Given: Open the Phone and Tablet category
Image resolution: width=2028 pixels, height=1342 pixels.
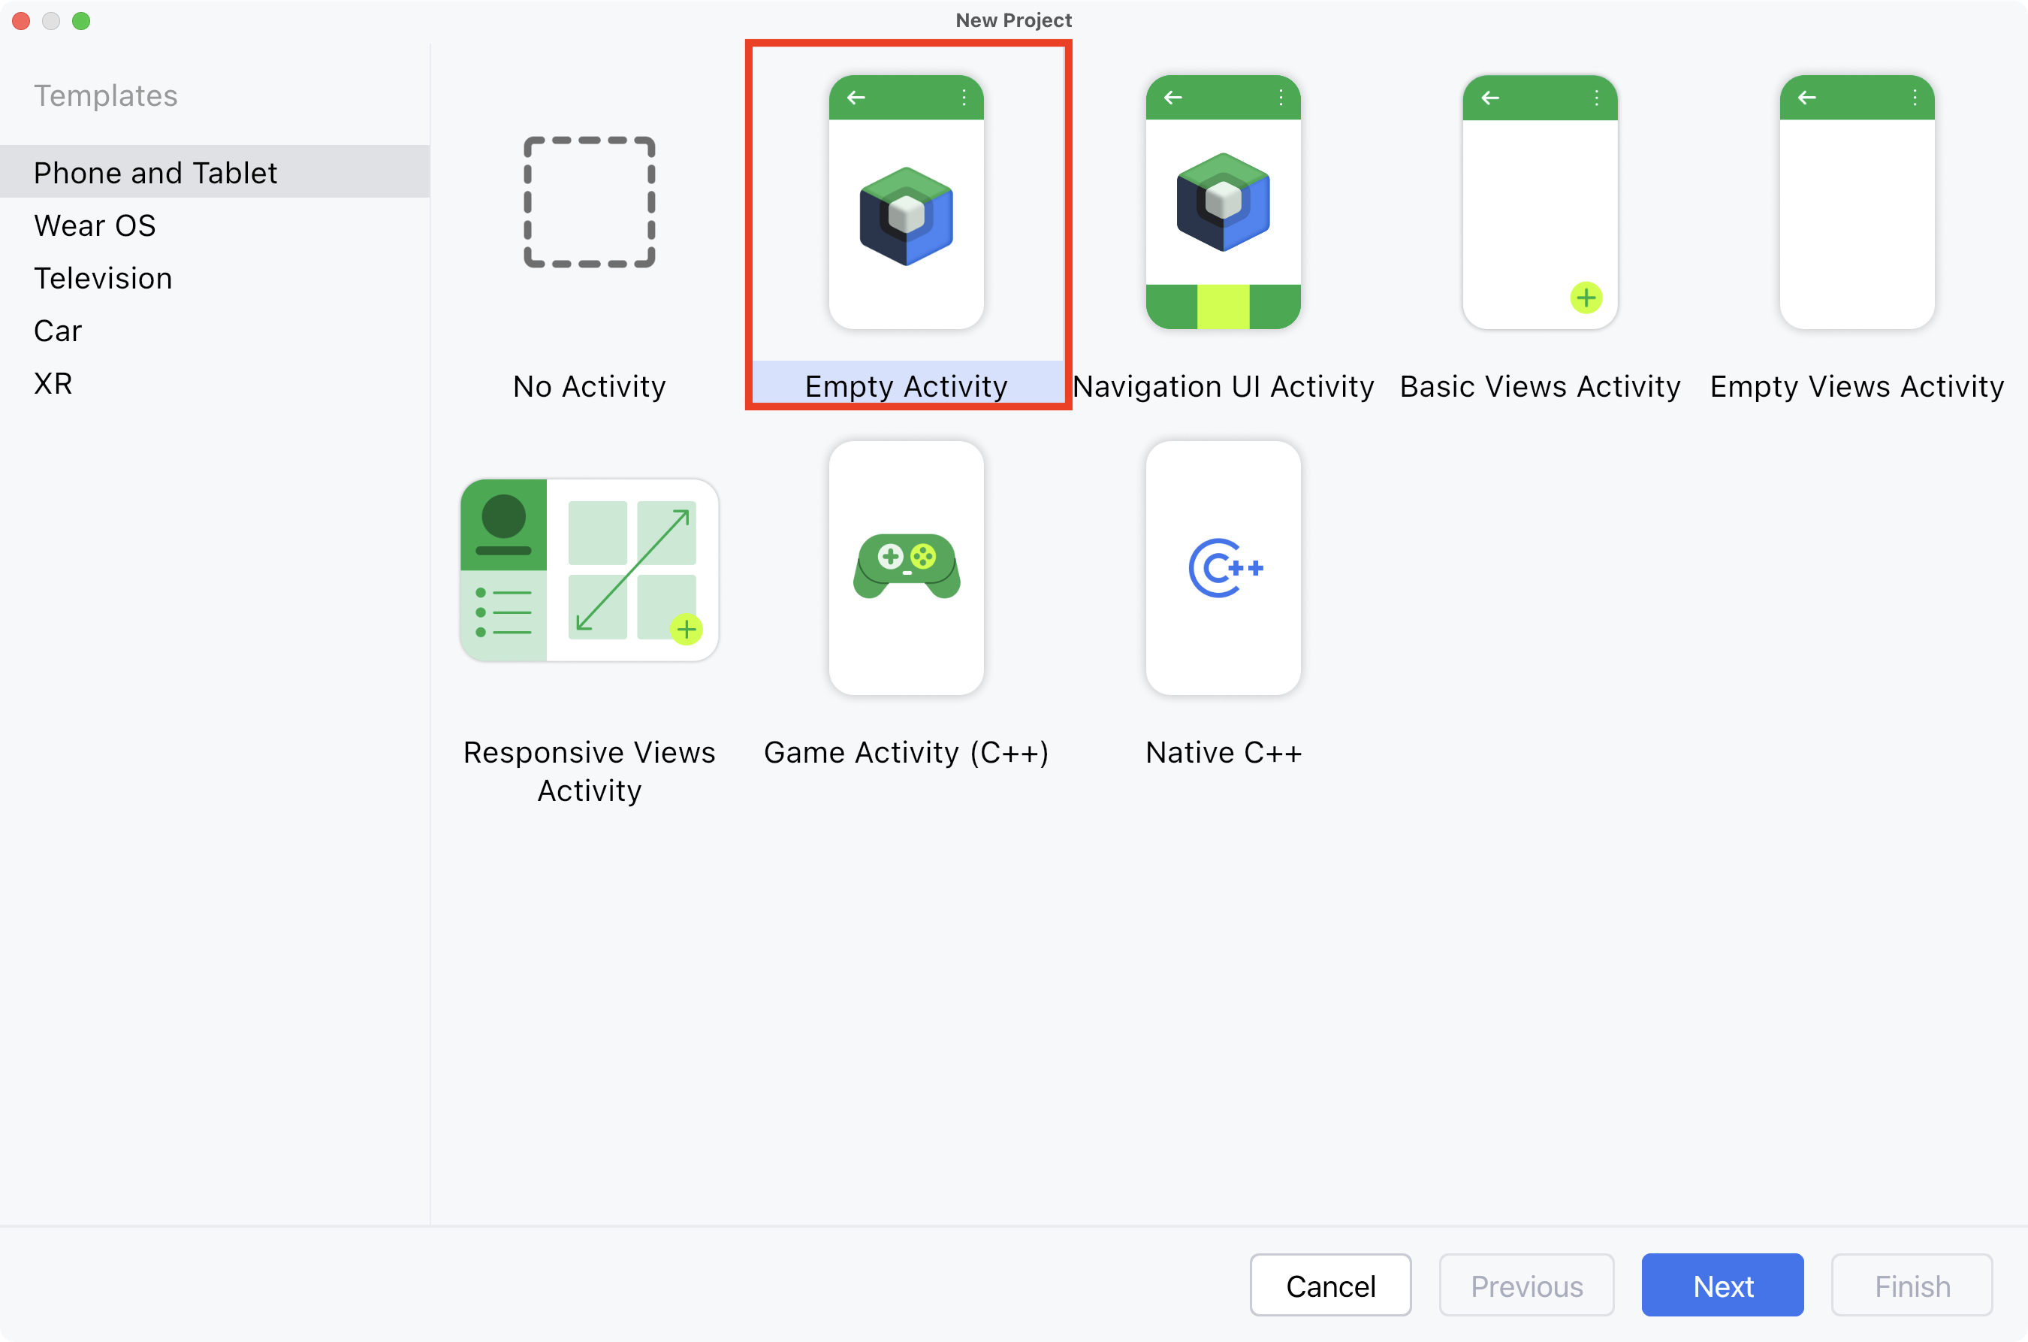Looking at the screenshot, I should [155, 173].
